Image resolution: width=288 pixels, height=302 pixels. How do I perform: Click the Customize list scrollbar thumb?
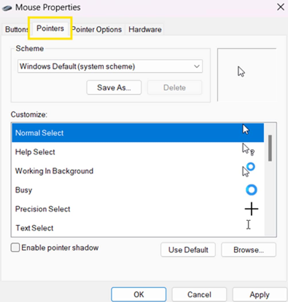270,148
